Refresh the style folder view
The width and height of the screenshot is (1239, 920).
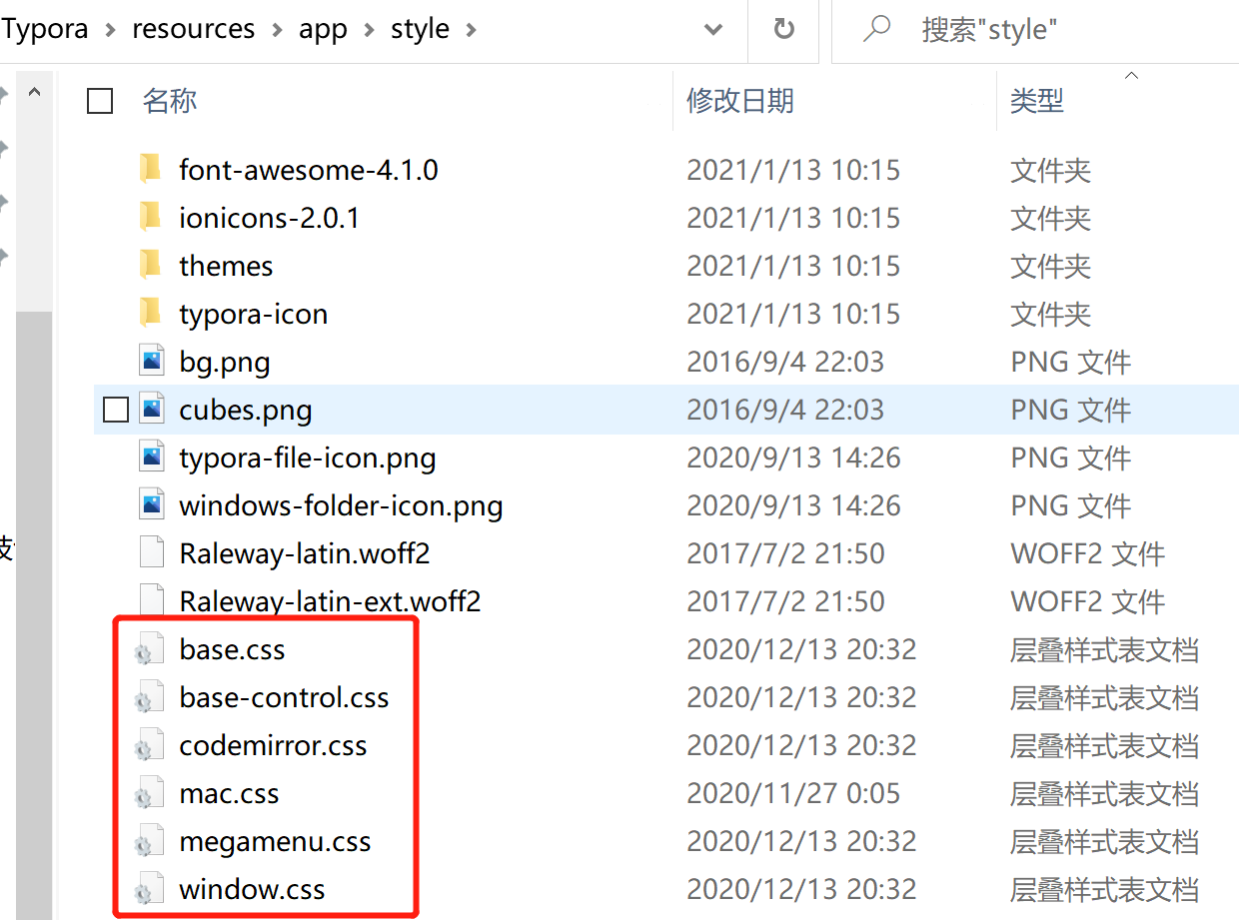click(784, 29)
